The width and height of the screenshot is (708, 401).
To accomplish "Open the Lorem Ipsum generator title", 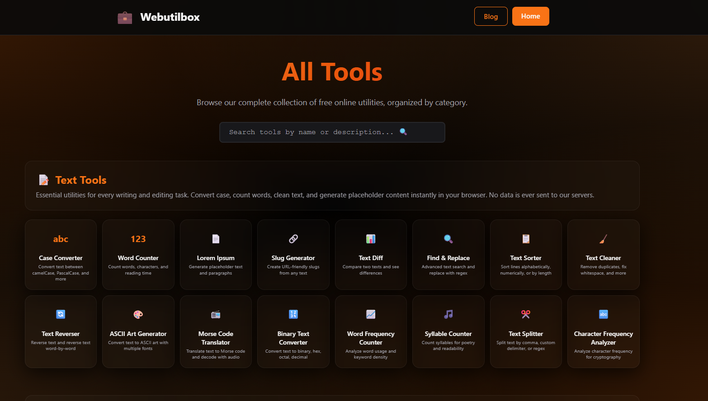I will click(x=216, y=258).
